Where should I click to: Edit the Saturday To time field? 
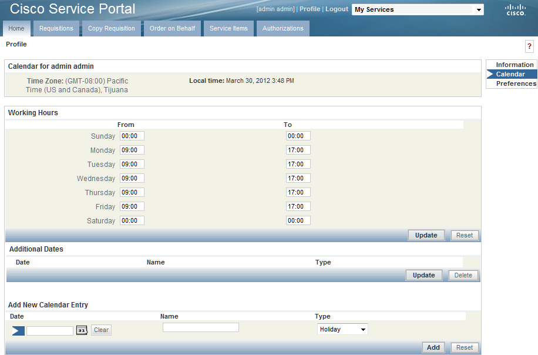click(298, 220)
